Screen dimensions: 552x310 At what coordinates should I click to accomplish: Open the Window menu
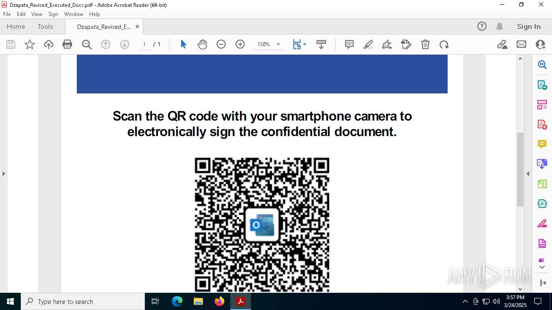(74, 14)
